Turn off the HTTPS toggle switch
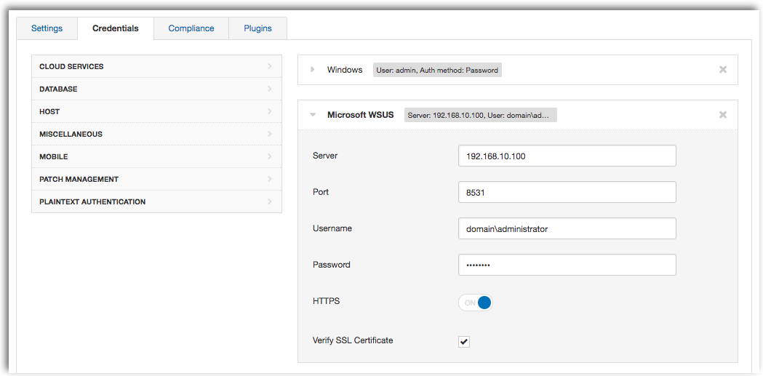This screenshot has height=376, width=763. click(x=476, y=302)
